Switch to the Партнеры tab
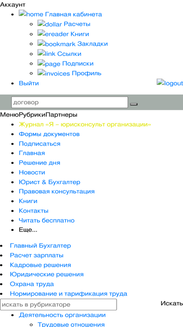The height and width of the screenshot is (327, 183). pyautogui.click(x=61, y=115)
